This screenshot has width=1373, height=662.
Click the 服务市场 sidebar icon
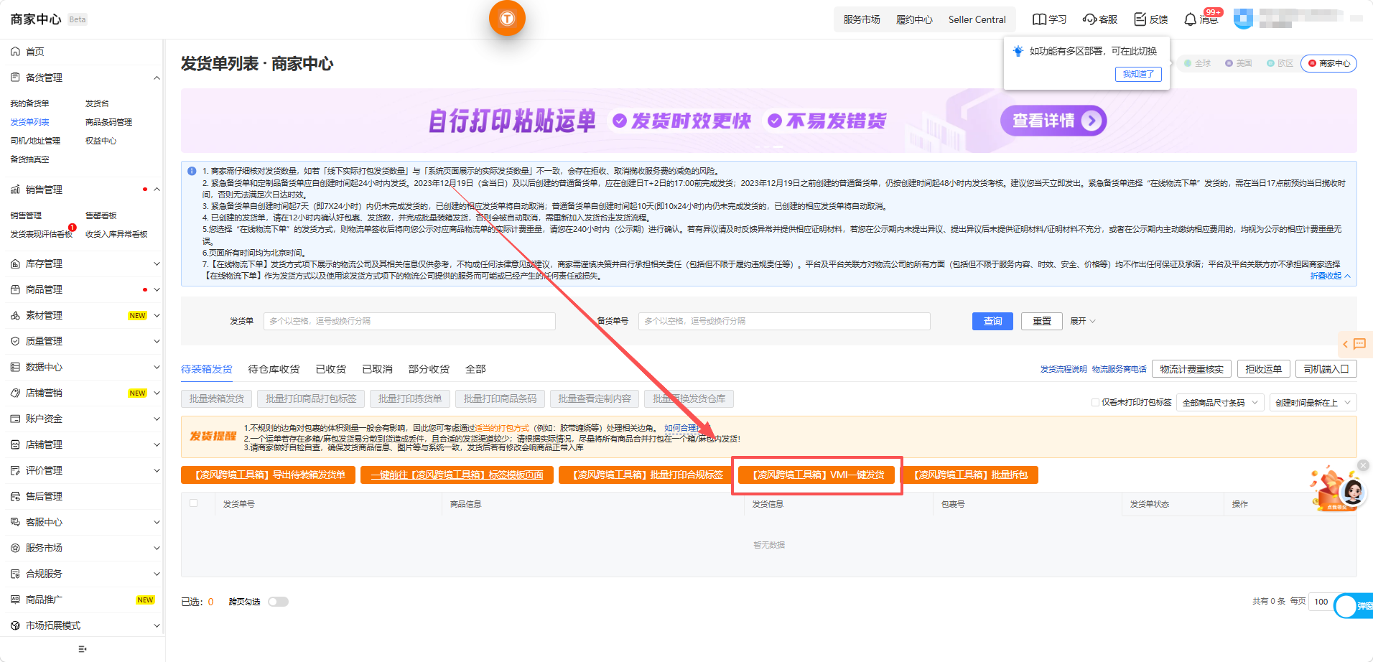click(15, 549)
